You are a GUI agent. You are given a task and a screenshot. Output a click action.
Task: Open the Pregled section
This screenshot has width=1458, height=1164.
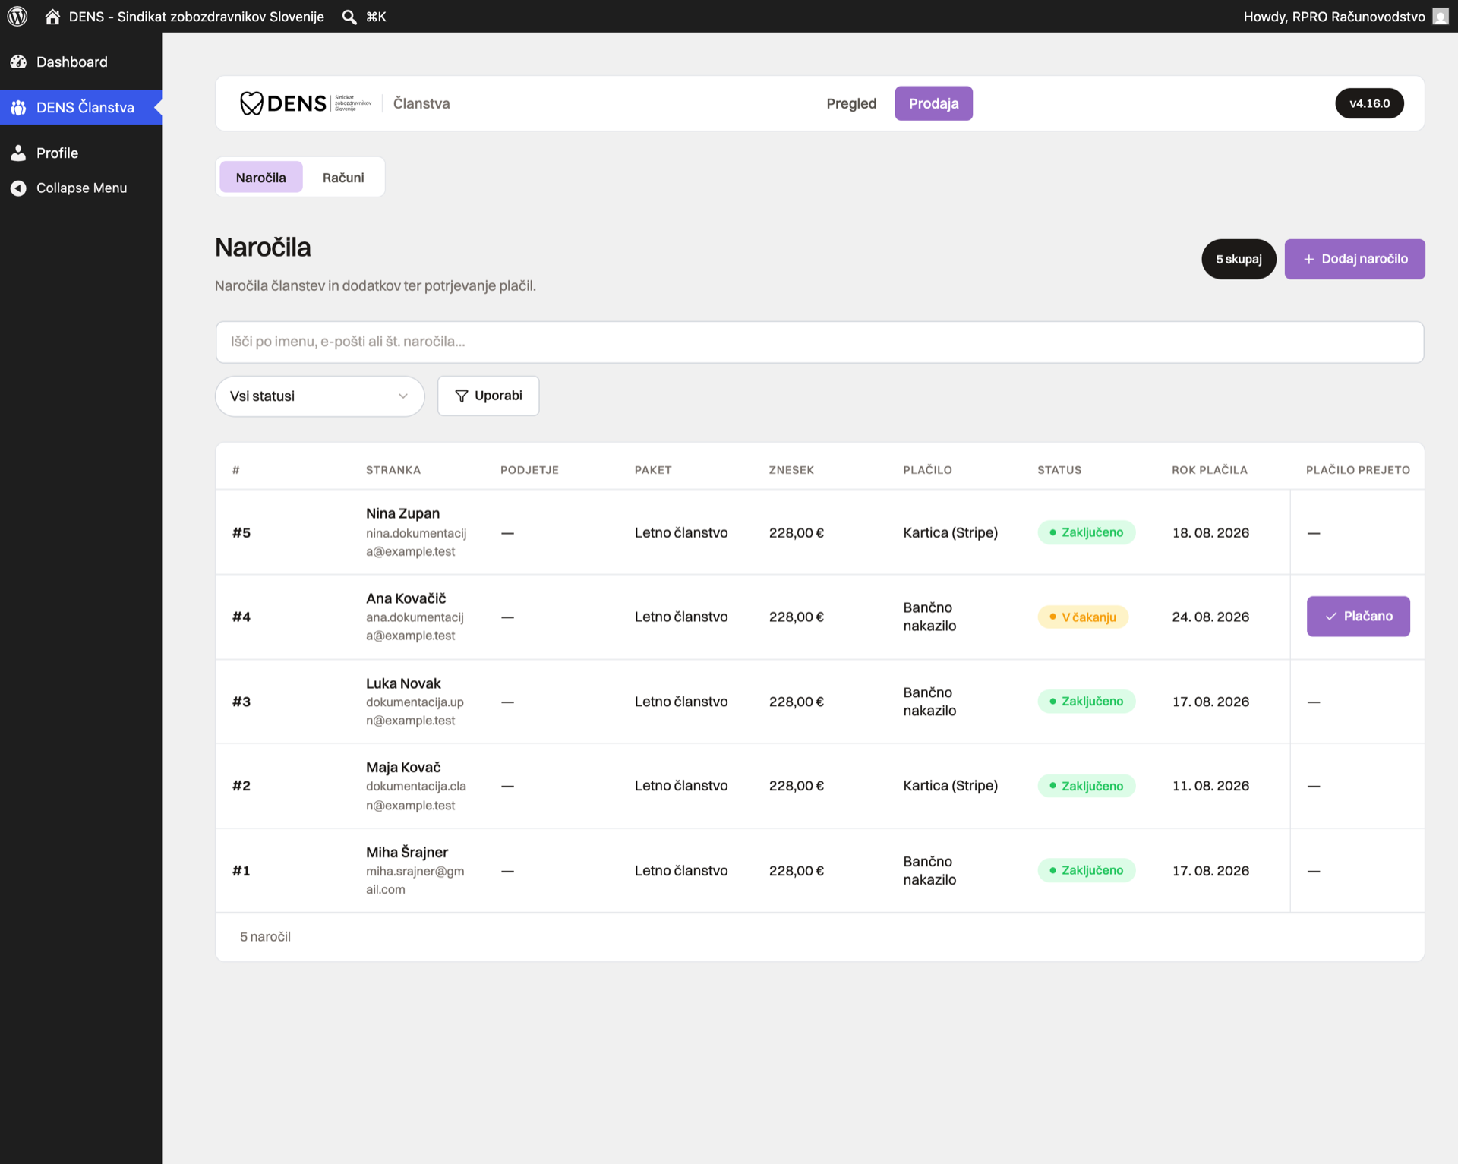point(851,103)
